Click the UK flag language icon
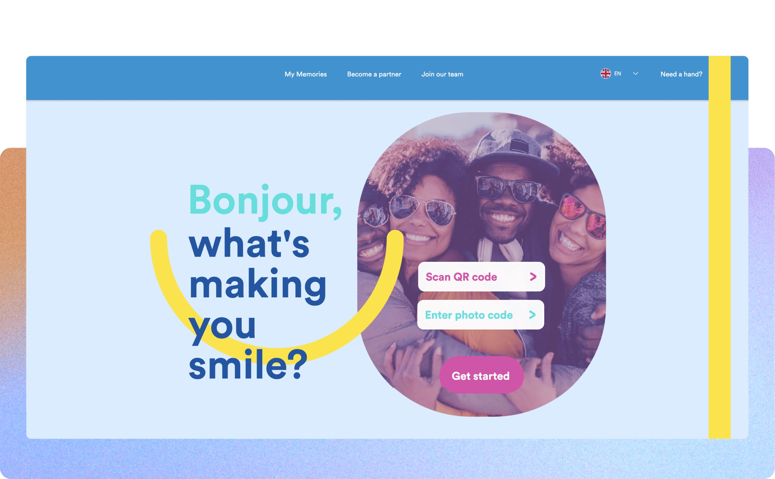Image resolution: width=775 pixels, height=479 pixels. (x=606, y=74)
